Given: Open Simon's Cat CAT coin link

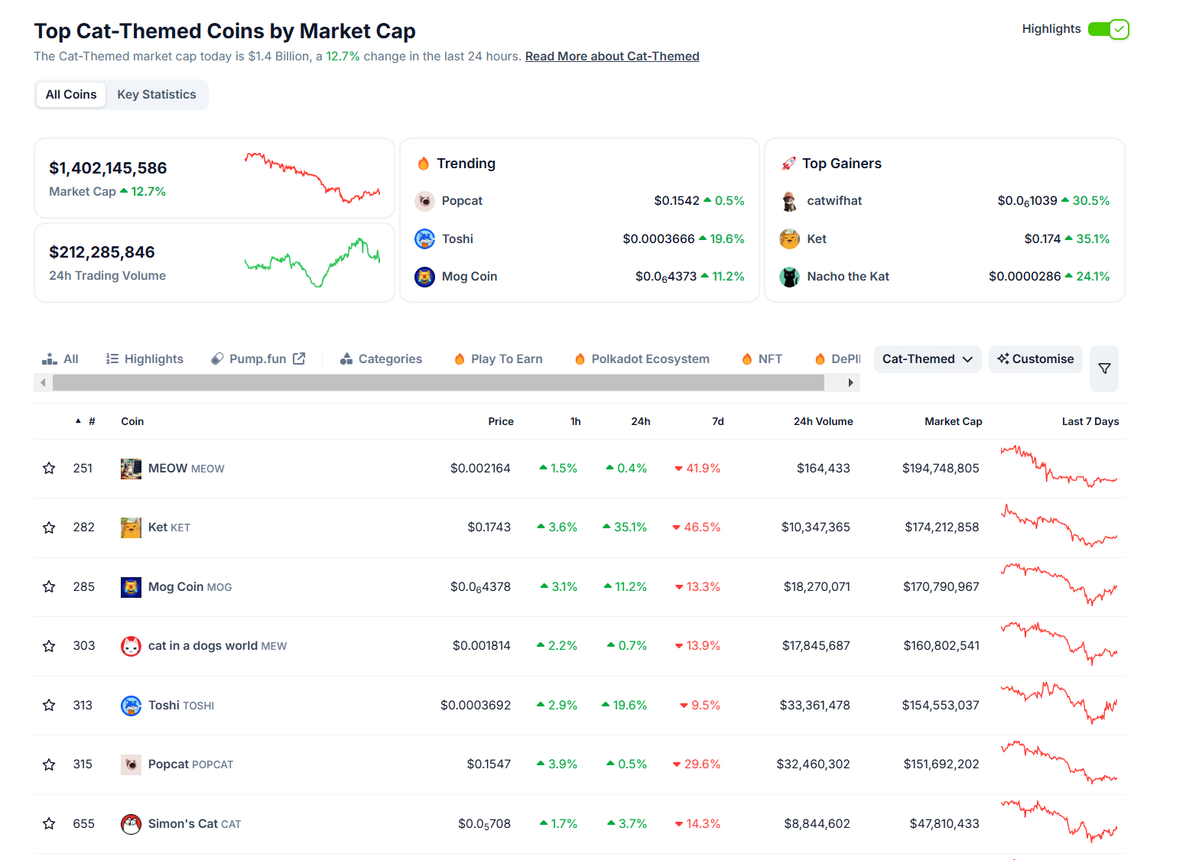Looking at the screenshot, I should [x=194, y=824].
